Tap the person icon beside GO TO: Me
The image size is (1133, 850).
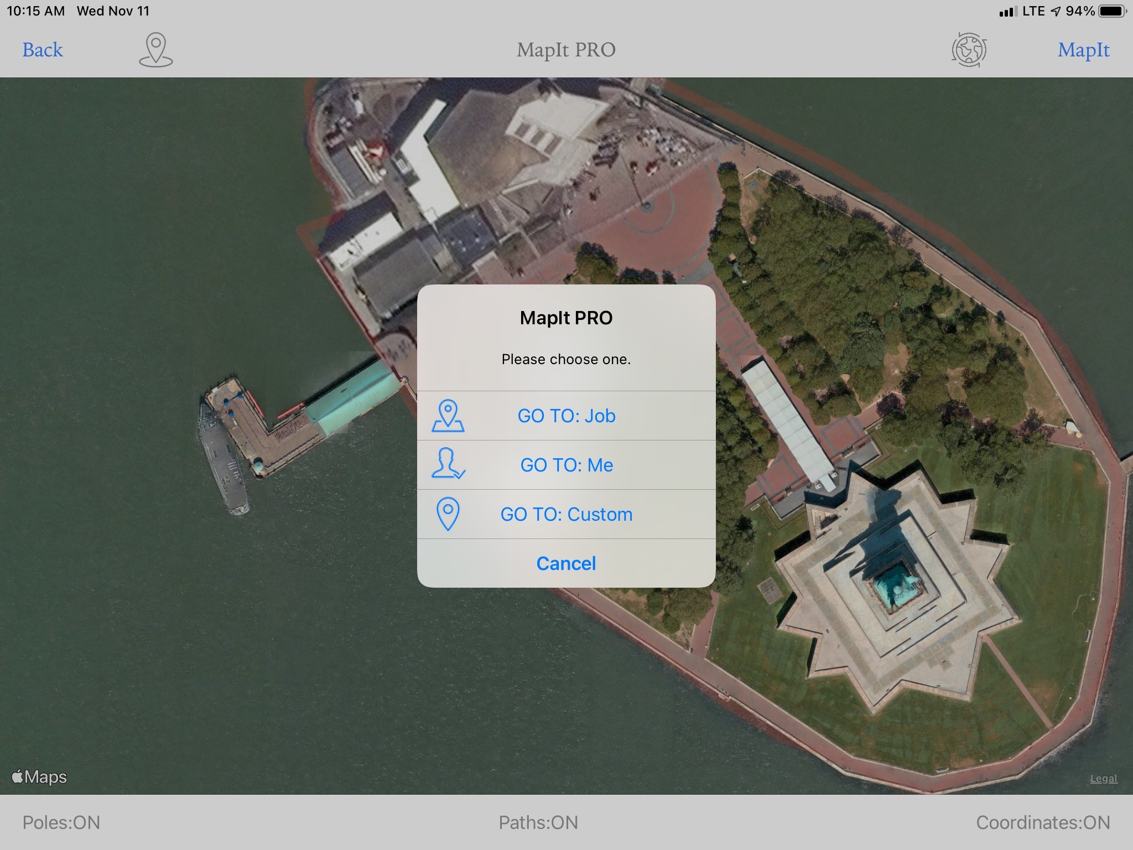[448, 464]
